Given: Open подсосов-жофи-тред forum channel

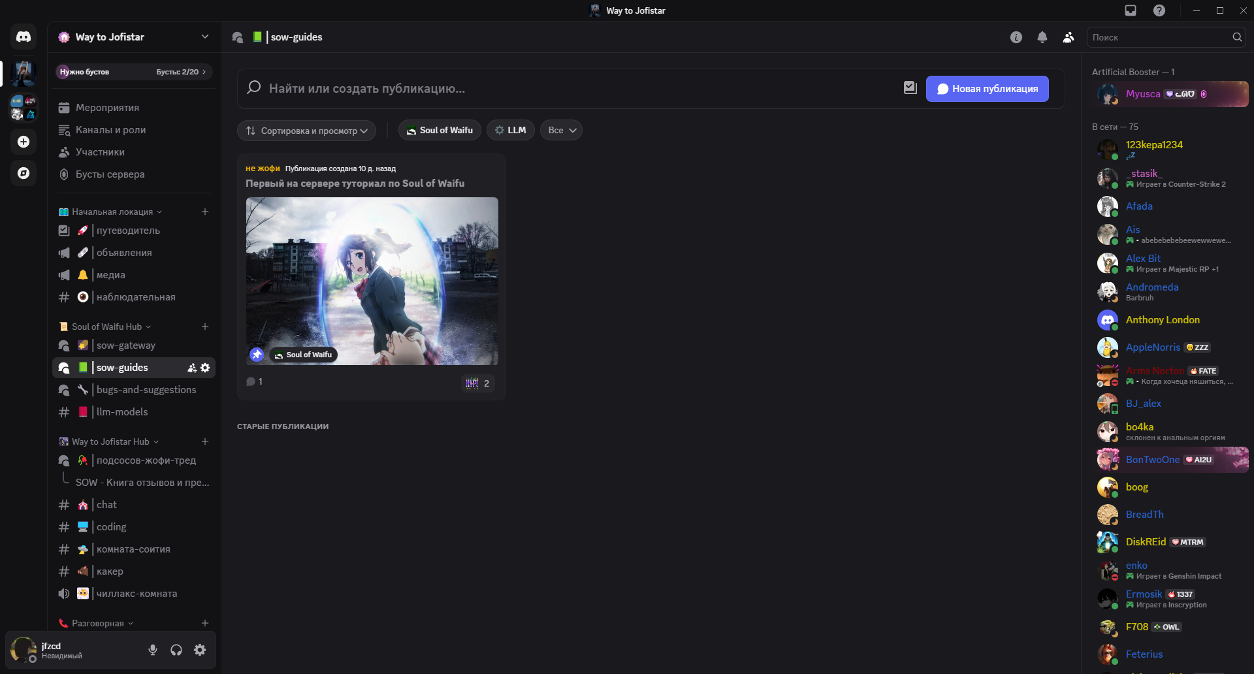Looking at the screenshot, I should pyautogui.click(x=134, y=460).
